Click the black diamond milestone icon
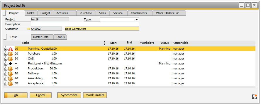This screenshot has height=105, width=261. tap(11, 64)
